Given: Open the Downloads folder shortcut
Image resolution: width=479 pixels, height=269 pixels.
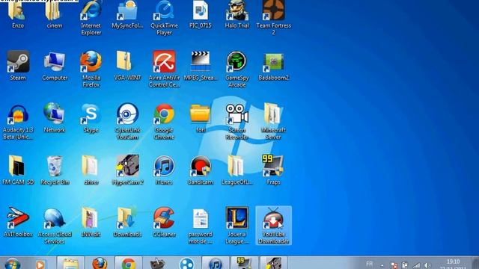Looking at the screenshot, I should [x=127, y=222].
